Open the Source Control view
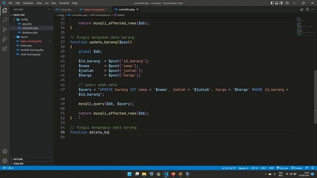This screenshot has height=178, width=317. coord(4,30)
